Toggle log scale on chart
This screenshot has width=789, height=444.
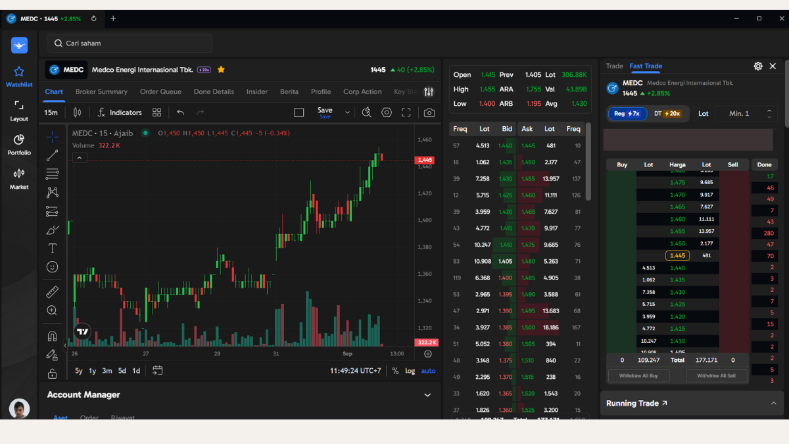[410, 371]
